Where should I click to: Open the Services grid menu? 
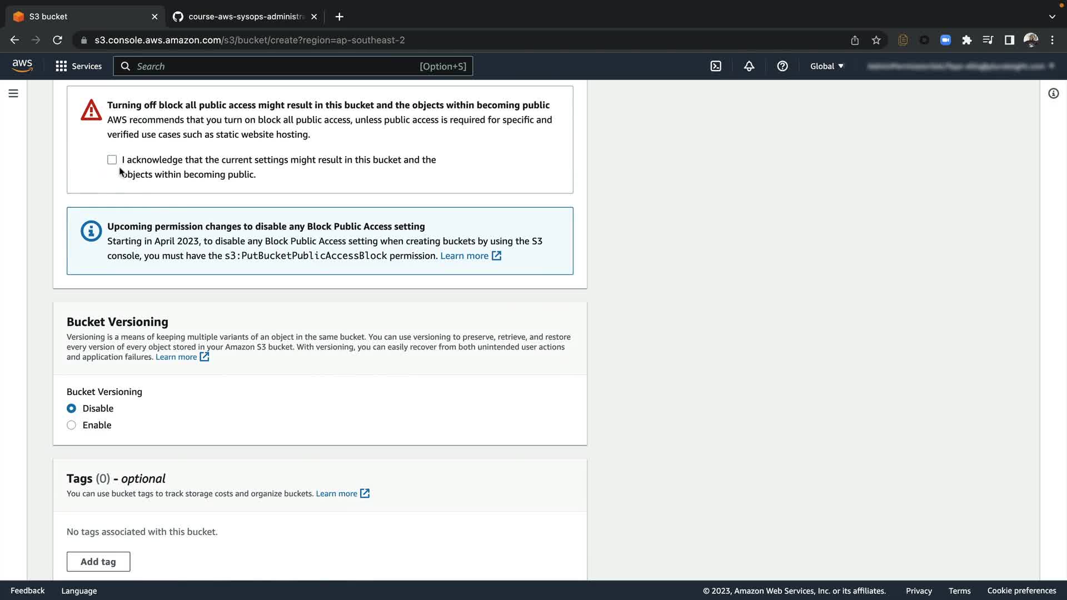79,66
